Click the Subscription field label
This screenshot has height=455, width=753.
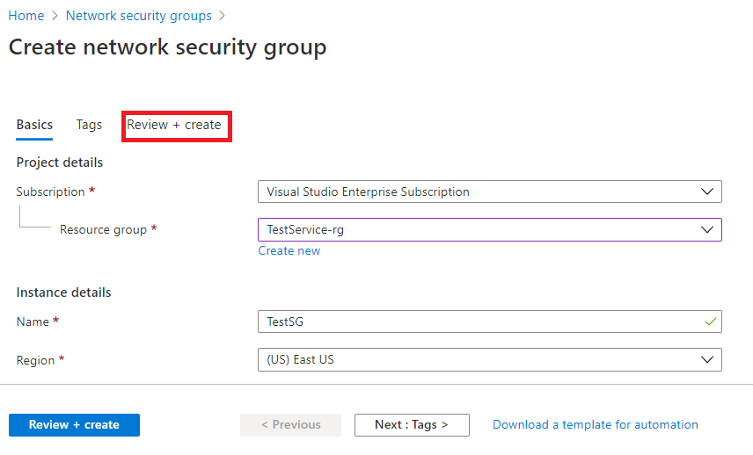pos(50,191)
